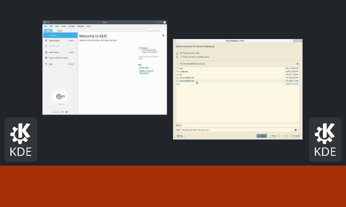Image resolution: width=346 pixels, height=207 pixels.
Task: Collapse the path chevron beside Documents/test
Action: pyautogui.click(x=178, y=64)
